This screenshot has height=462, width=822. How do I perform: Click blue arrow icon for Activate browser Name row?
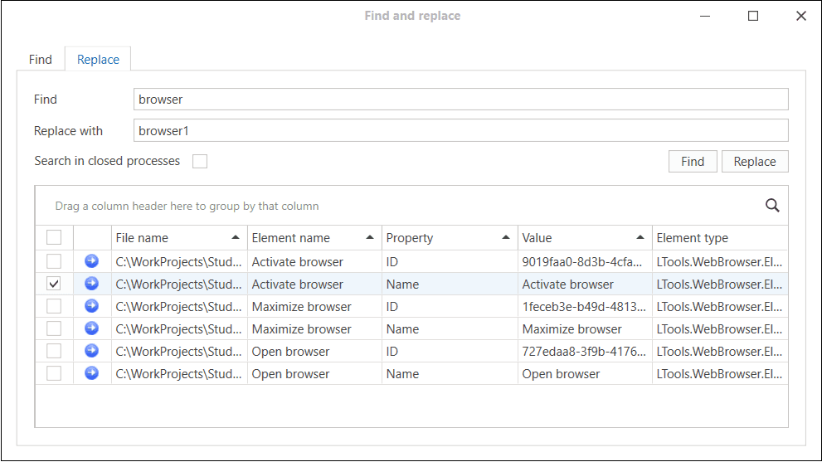pyautogui.click(x=92, y=284)
